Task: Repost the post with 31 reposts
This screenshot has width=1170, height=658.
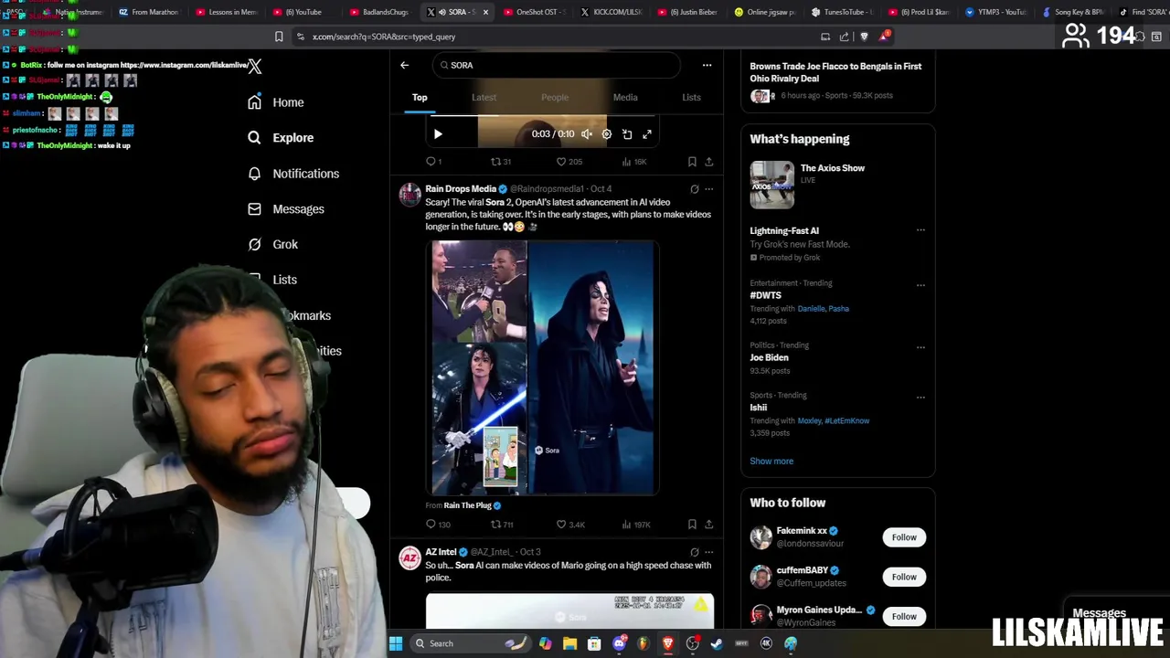Action: [x=501, y=162]
